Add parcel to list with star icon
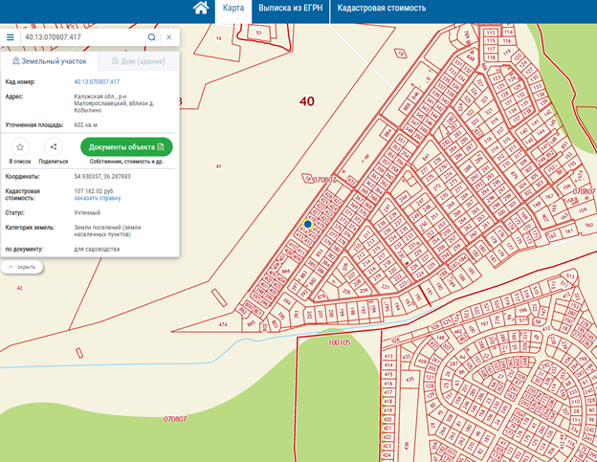Viewport: 597px width, 462px height. click(20, 146)
